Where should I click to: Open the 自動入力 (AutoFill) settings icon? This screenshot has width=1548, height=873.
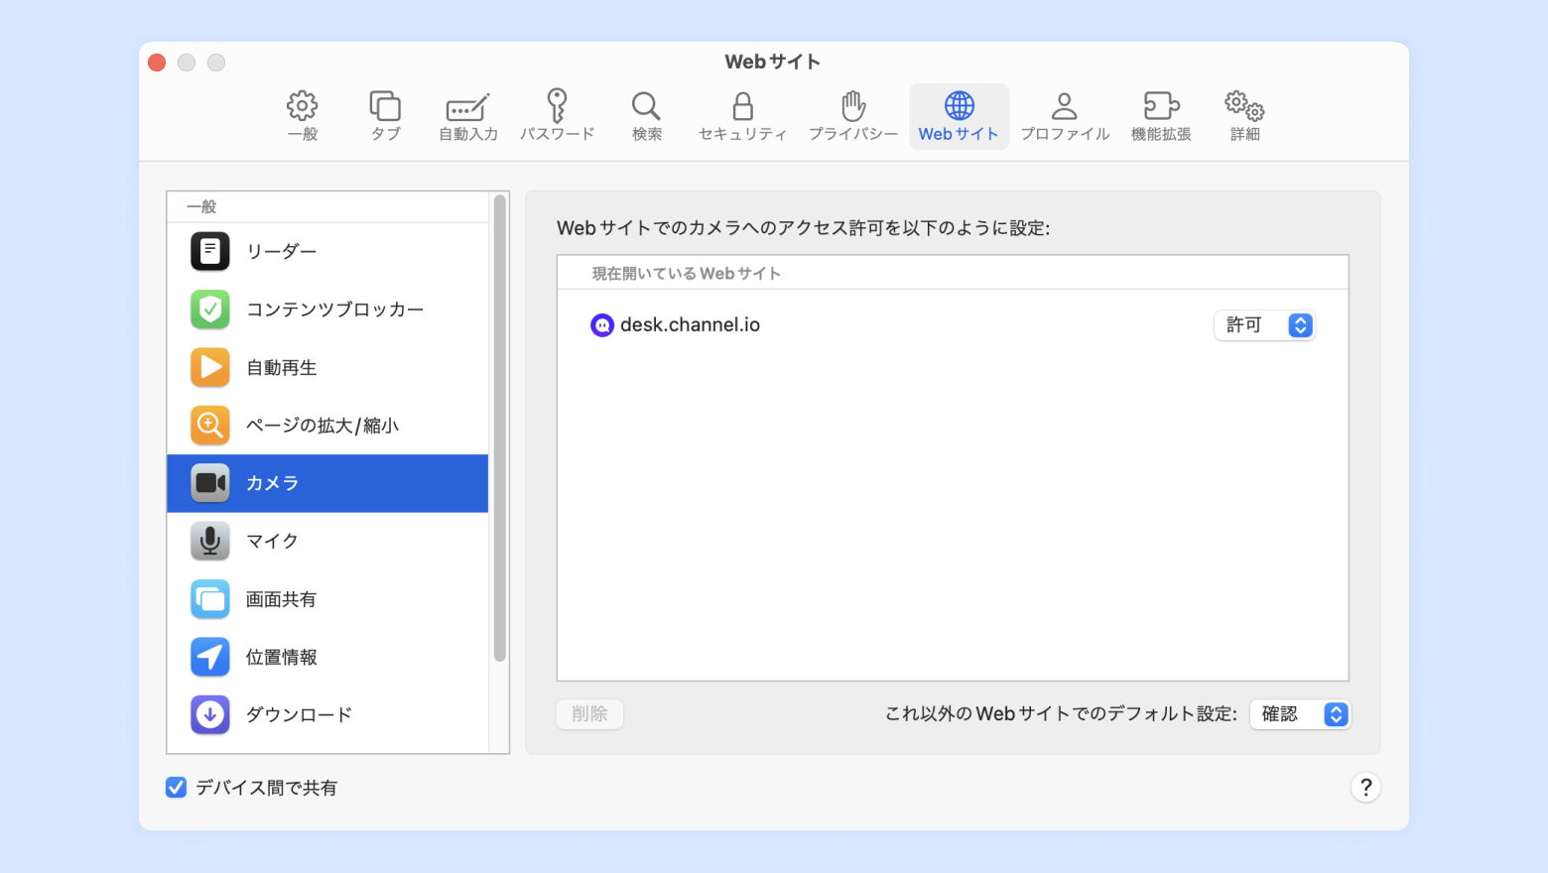[x=467, y=107]
